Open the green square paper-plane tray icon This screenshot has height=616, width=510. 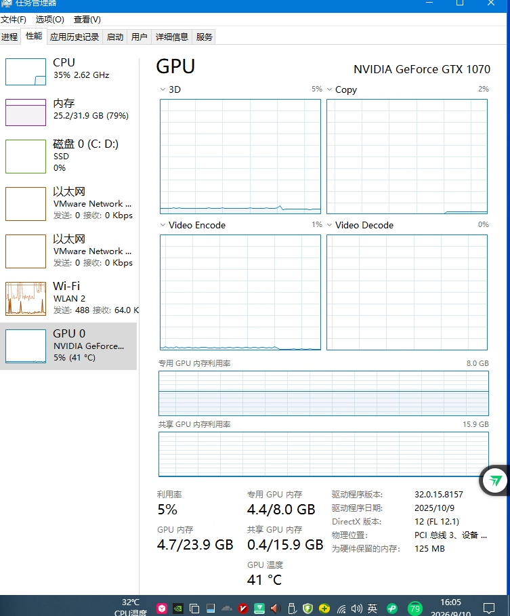point(259,609)
